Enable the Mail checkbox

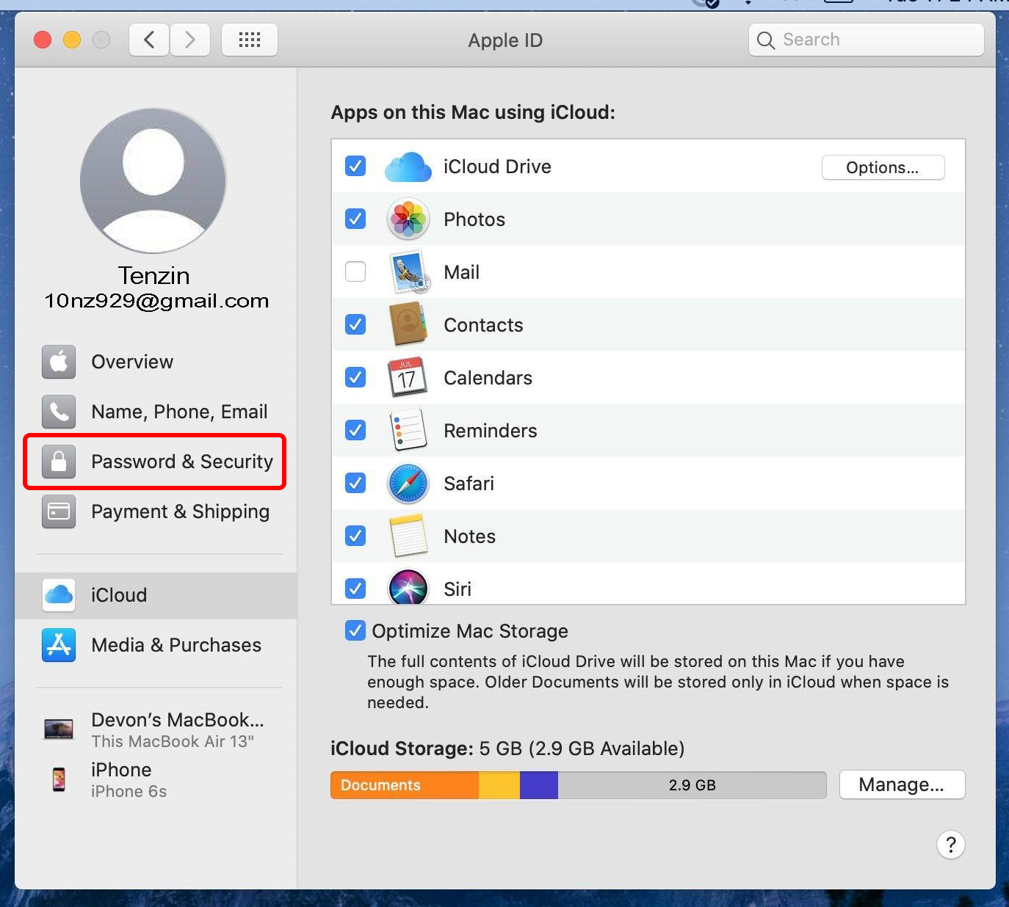(355, 272)
